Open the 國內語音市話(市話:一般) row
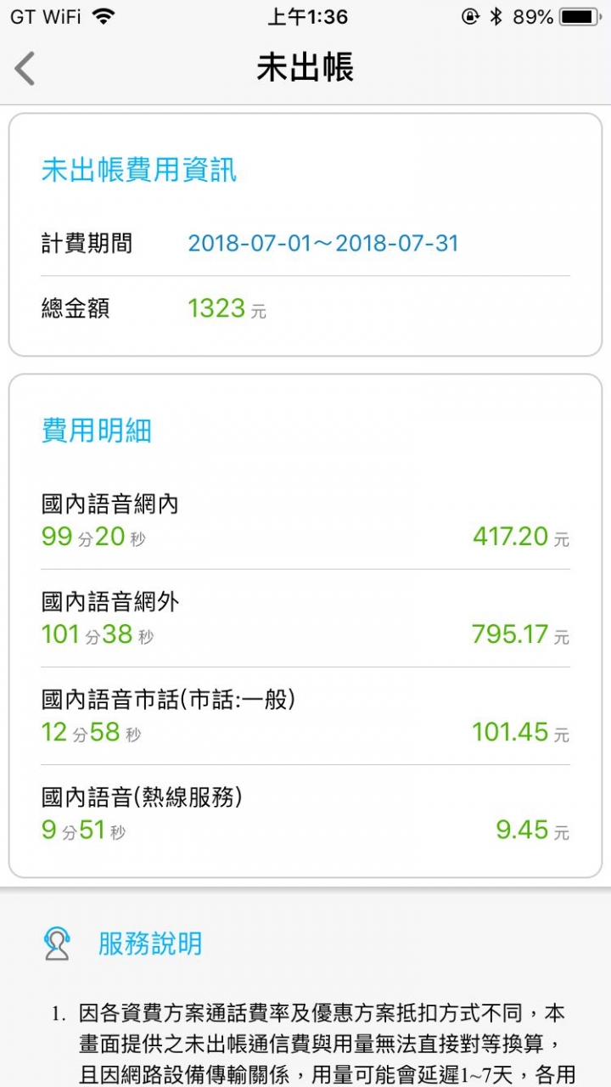 tap(305, 716)
